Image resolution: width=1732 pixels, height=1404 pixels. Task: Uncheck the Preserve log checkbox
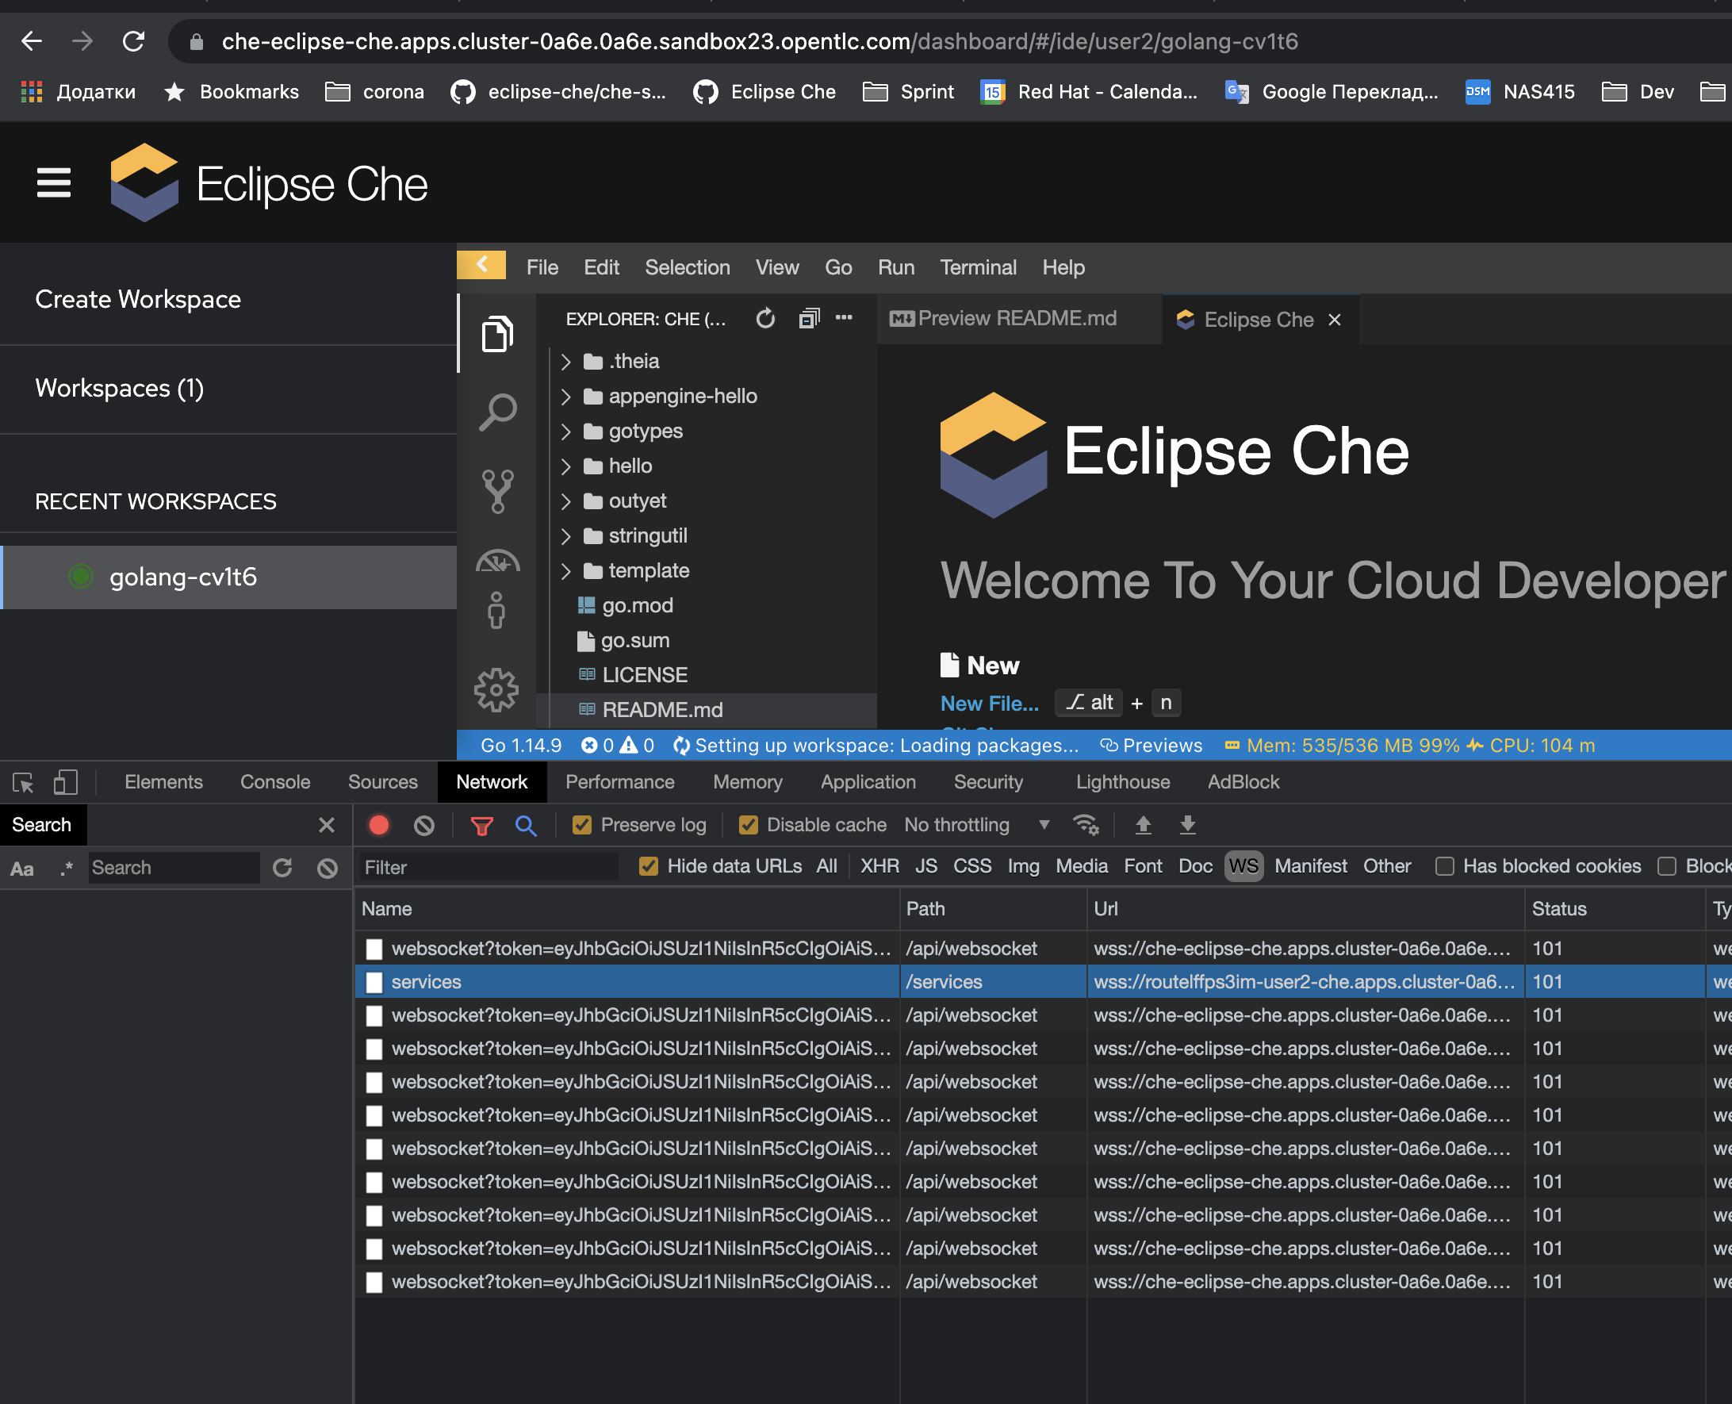pyautogui.click(x=582, y=824)
